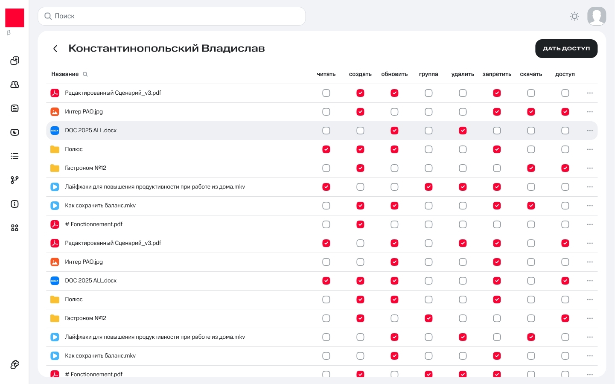Toggle the sun theme icon at top right
Screen dimensions: 615x384
(574, 16)
